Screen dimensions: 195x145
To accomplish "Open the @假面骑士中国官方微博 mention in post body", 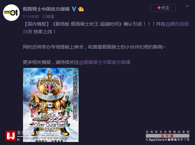I will tap(105, 62).
